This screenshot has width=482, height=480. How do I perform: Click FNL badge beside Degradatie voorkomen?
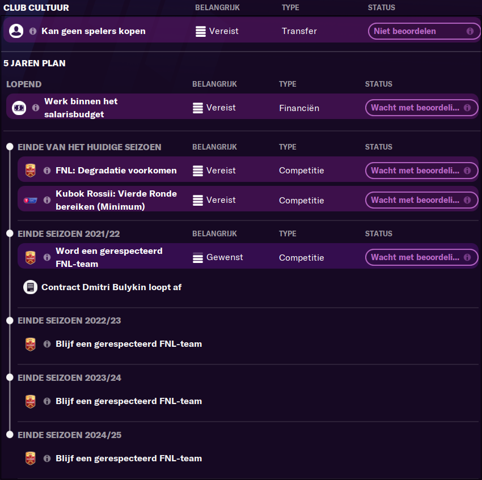pyautogui.click(x=31, y=171)
